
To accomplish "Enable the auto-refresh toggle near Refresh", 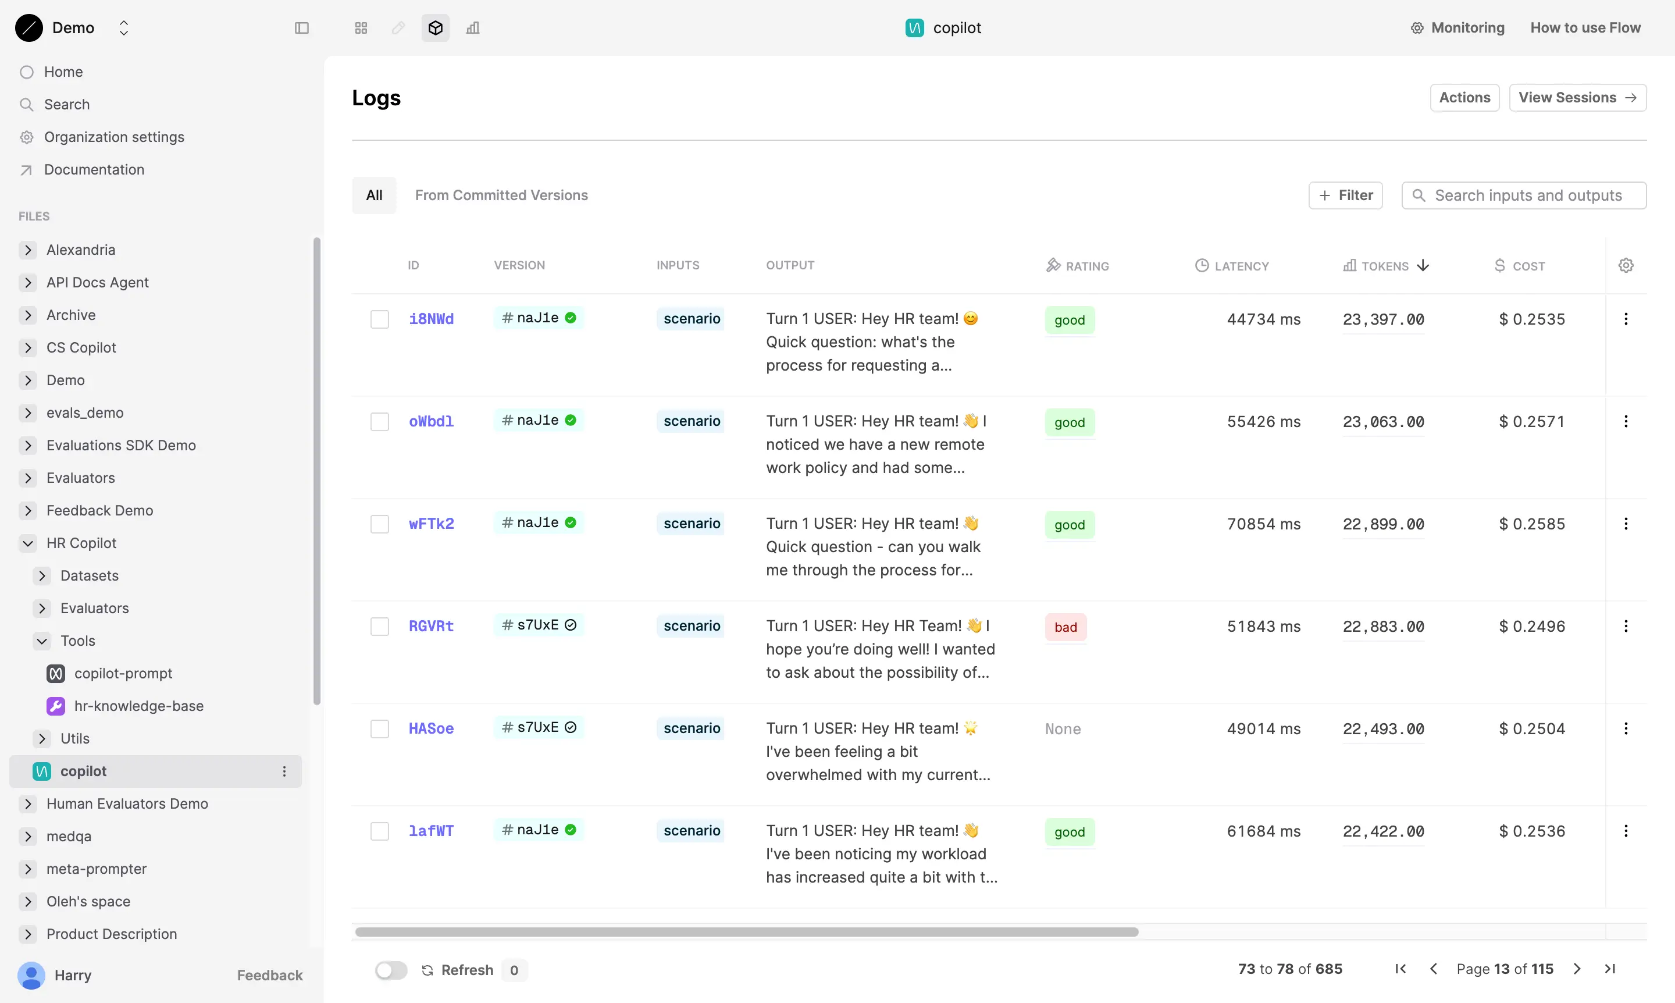I will point(390,969).
